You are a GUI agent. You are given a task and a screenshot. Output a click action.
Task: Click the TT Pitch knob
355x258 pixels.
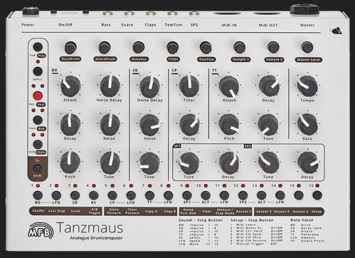[229, 125]
